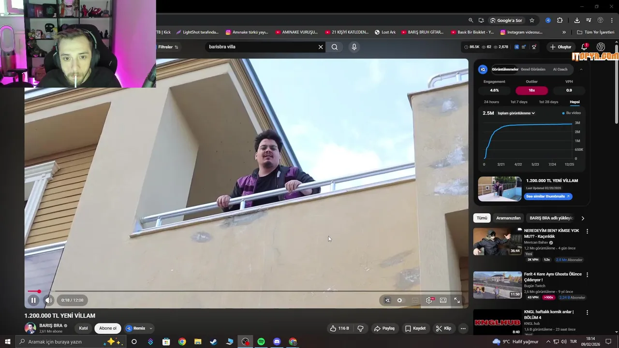Open the Oluştur create button
The height and width of the screenshot is (348, 619).
click(x=560, y=47)
